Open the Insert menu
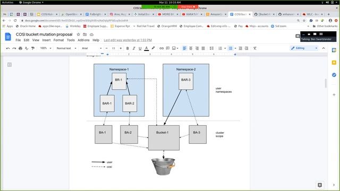 [x=46, y=40]
